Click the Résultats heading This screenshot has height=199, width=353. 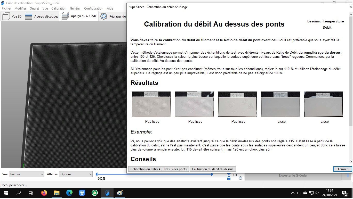click(144, 83)
